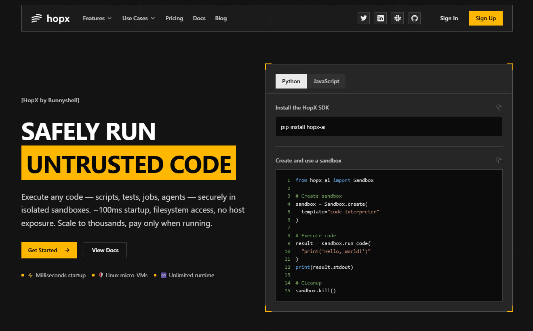Select the Python code tab
This screenshot has height=331, width=533.
pyautogui.click(x=291, y=81)
